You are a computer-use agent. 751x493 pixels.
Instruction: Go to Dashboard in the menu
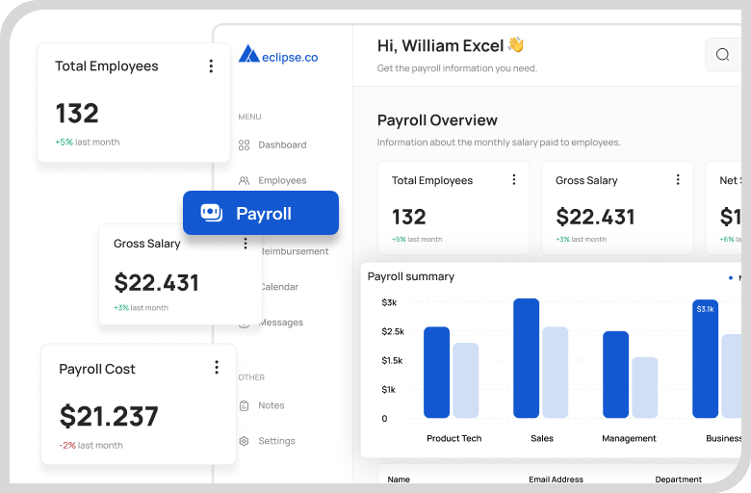[x=282, y=145]
